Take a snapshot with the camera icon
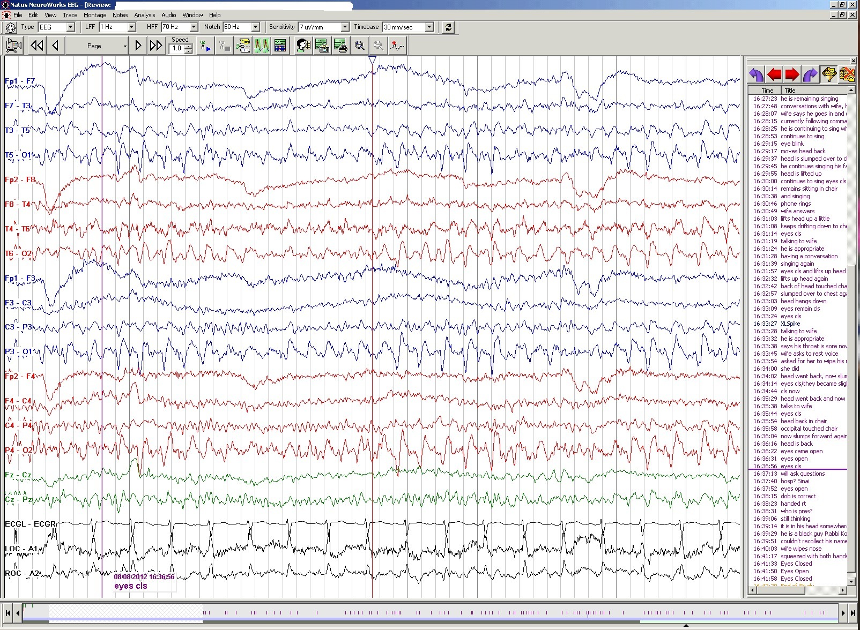Image resolution: width=860 pixels, height=630 pixels. click(x=322, y=46)
